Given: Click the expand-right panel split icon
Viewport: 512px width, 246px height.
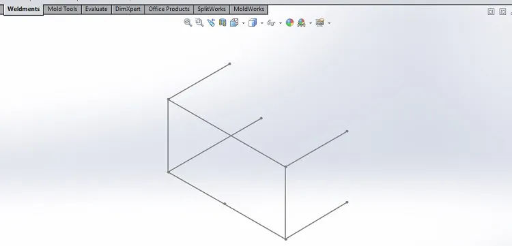Looking at the screenshot, I should coord(502,12).
